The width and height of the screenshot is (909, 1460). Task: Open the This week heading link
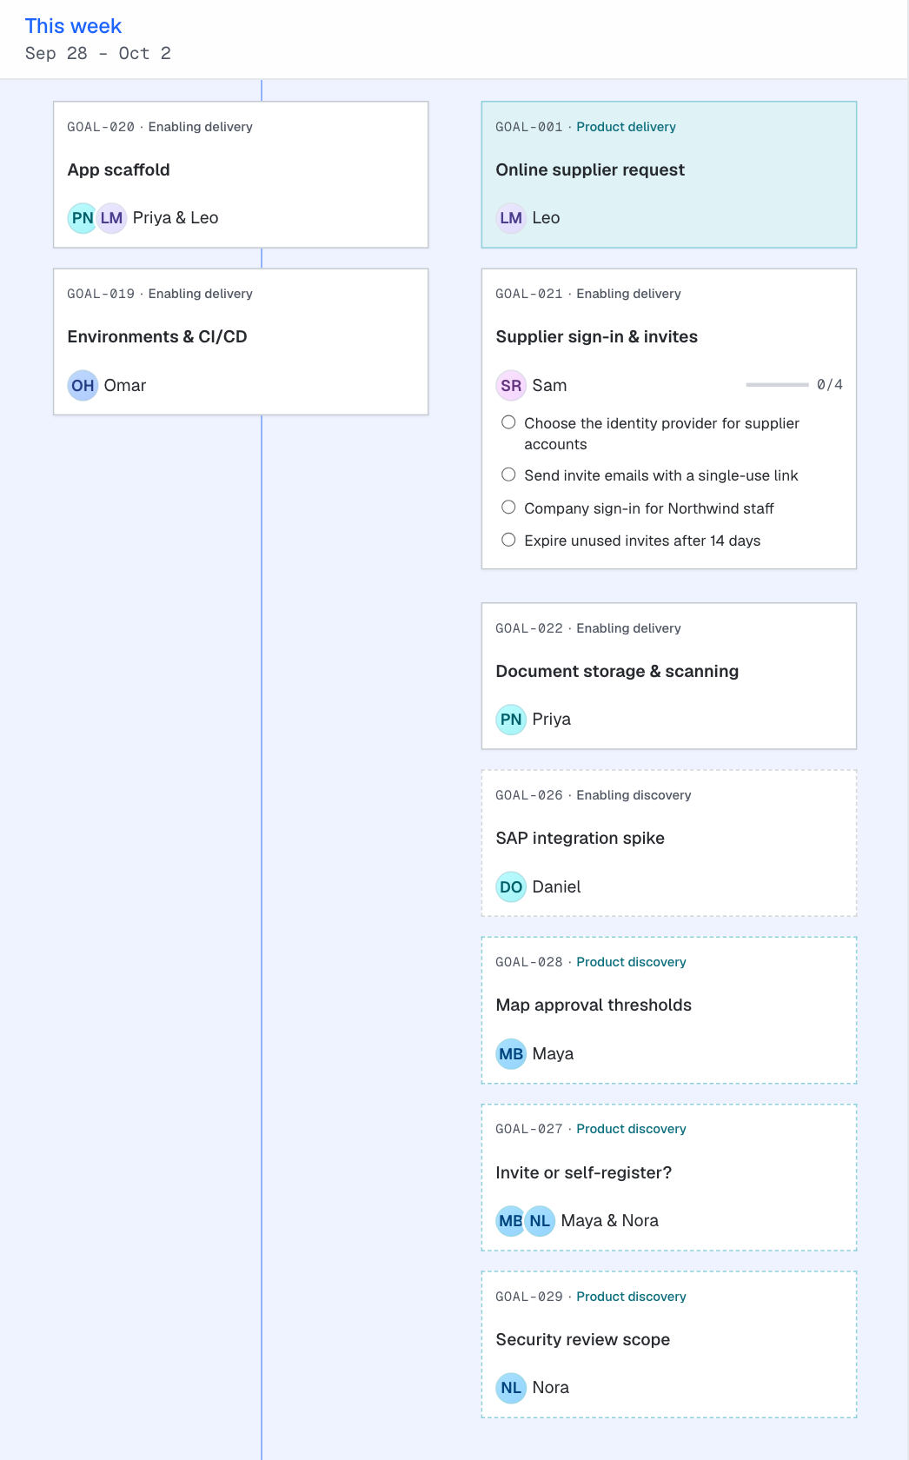point(73,26)
